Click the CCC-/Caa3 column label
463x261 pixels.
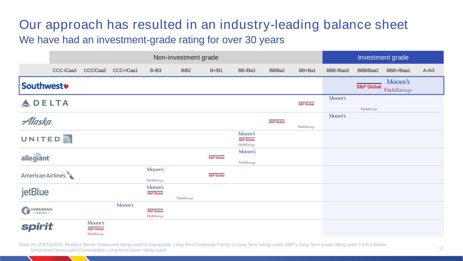click(x=65, y=71)
